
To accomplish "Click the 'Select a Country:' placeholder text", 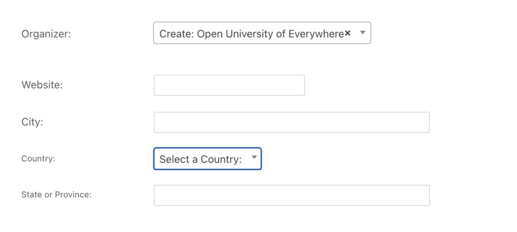I will coord(200,159).
